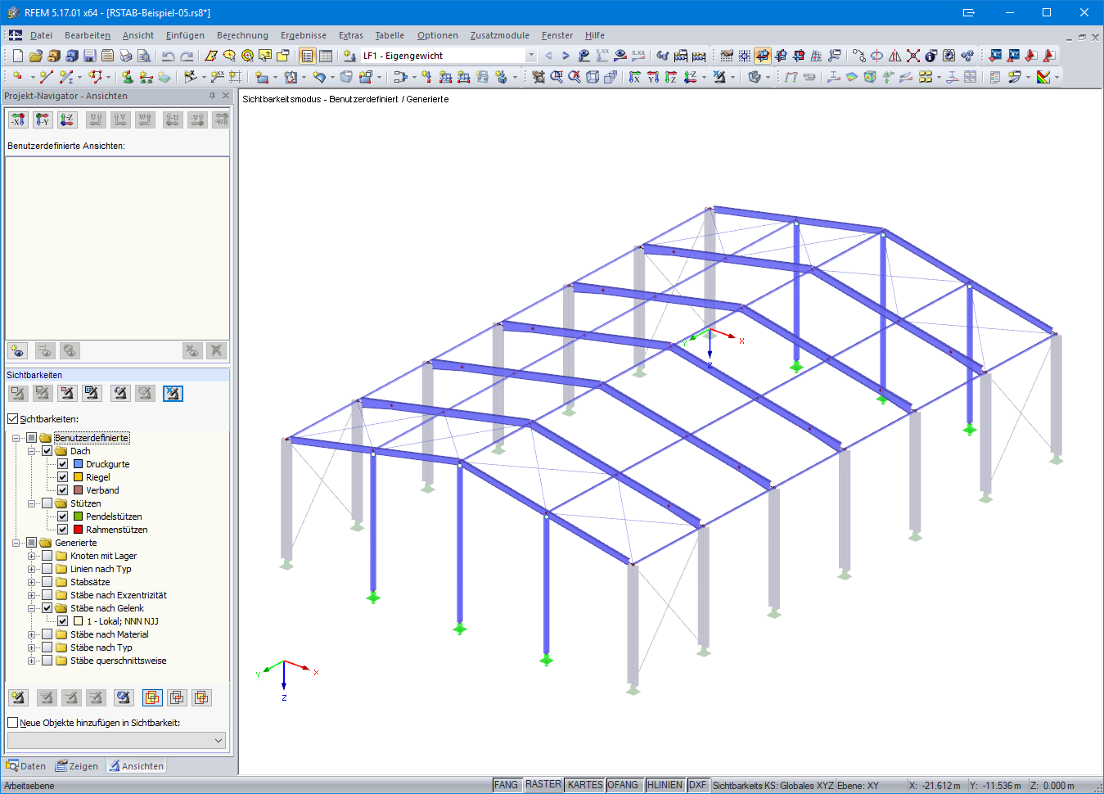Undo the last action
Image resolution: width=1104 pixels, height=794 pixels.
point(168,56)
